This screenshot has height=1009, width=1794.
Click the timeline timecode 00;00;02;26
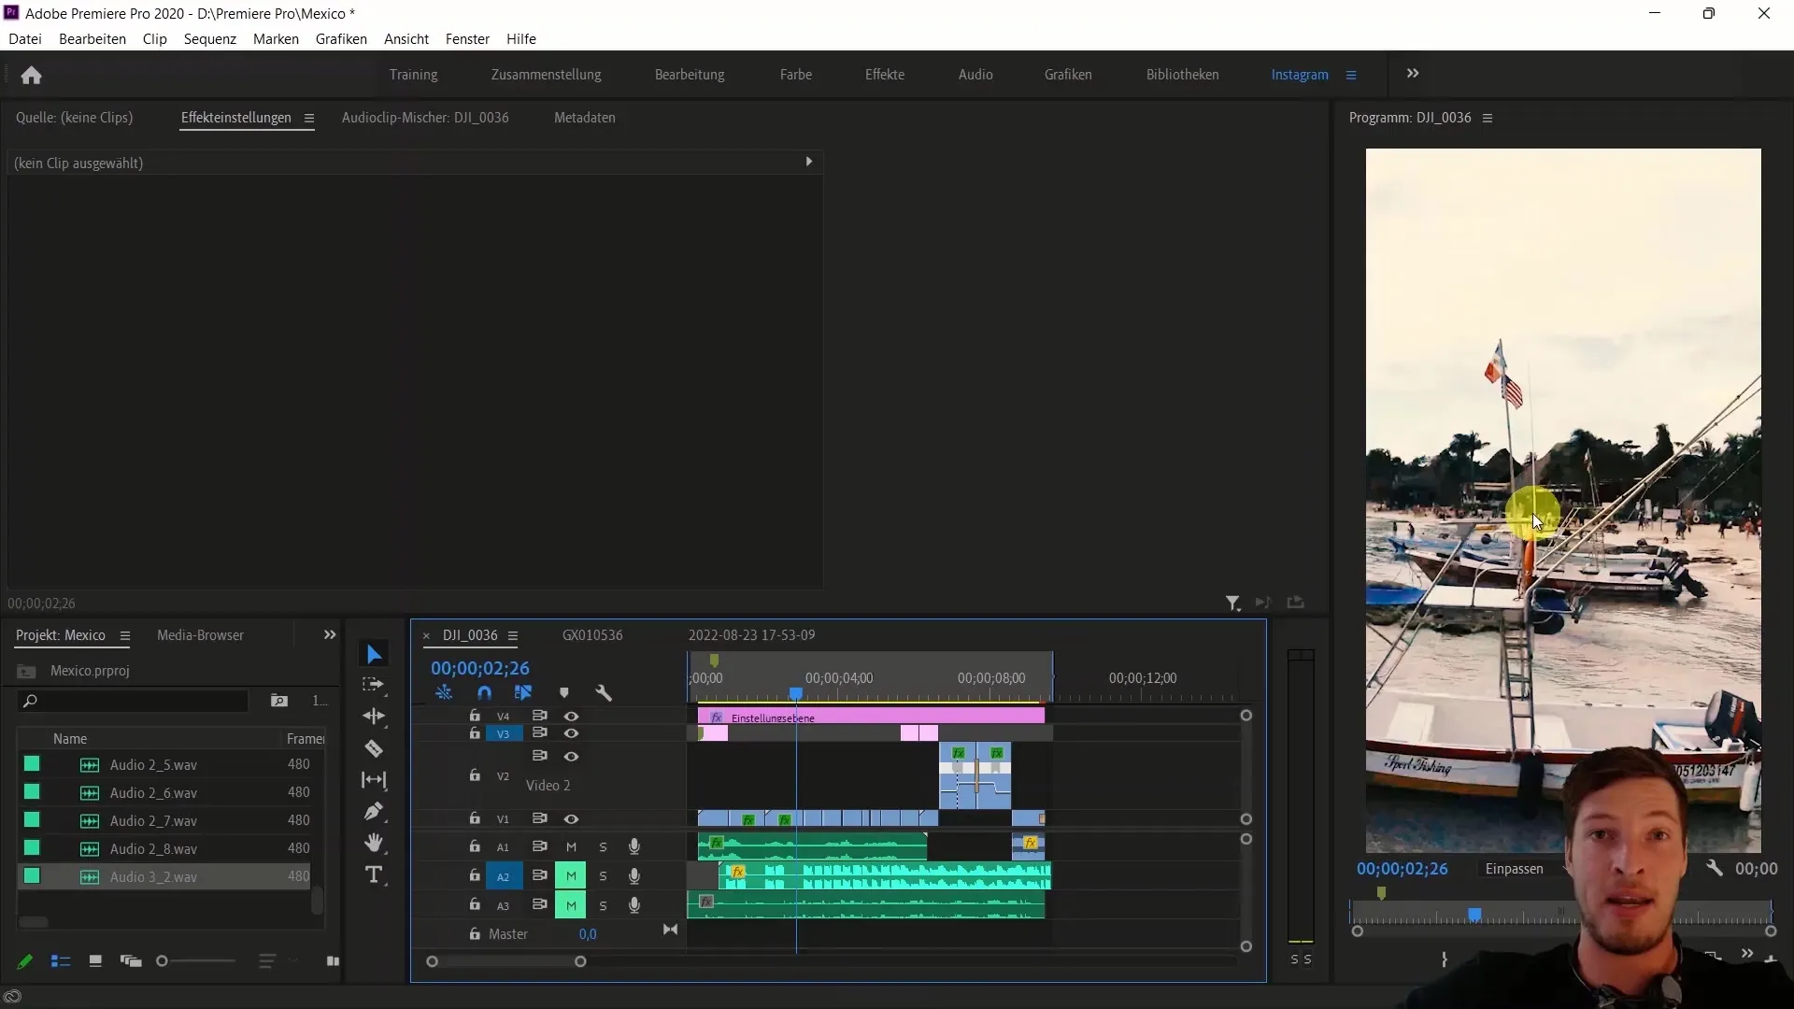480,669
